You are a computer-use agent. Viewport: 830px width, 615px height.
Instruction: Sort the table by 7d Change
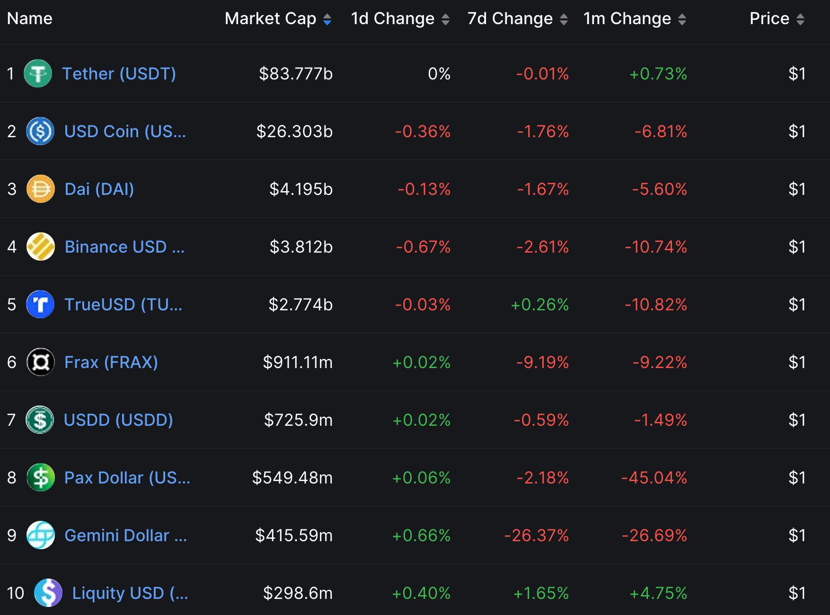(x=563, y=19)
